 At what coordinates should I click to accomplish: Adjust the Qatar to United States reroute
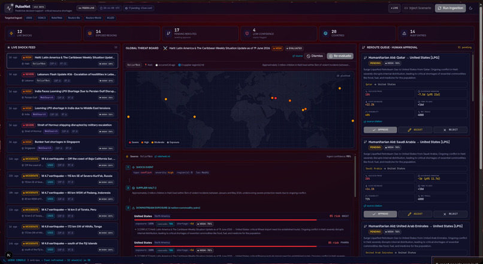(x=415, y=130)
